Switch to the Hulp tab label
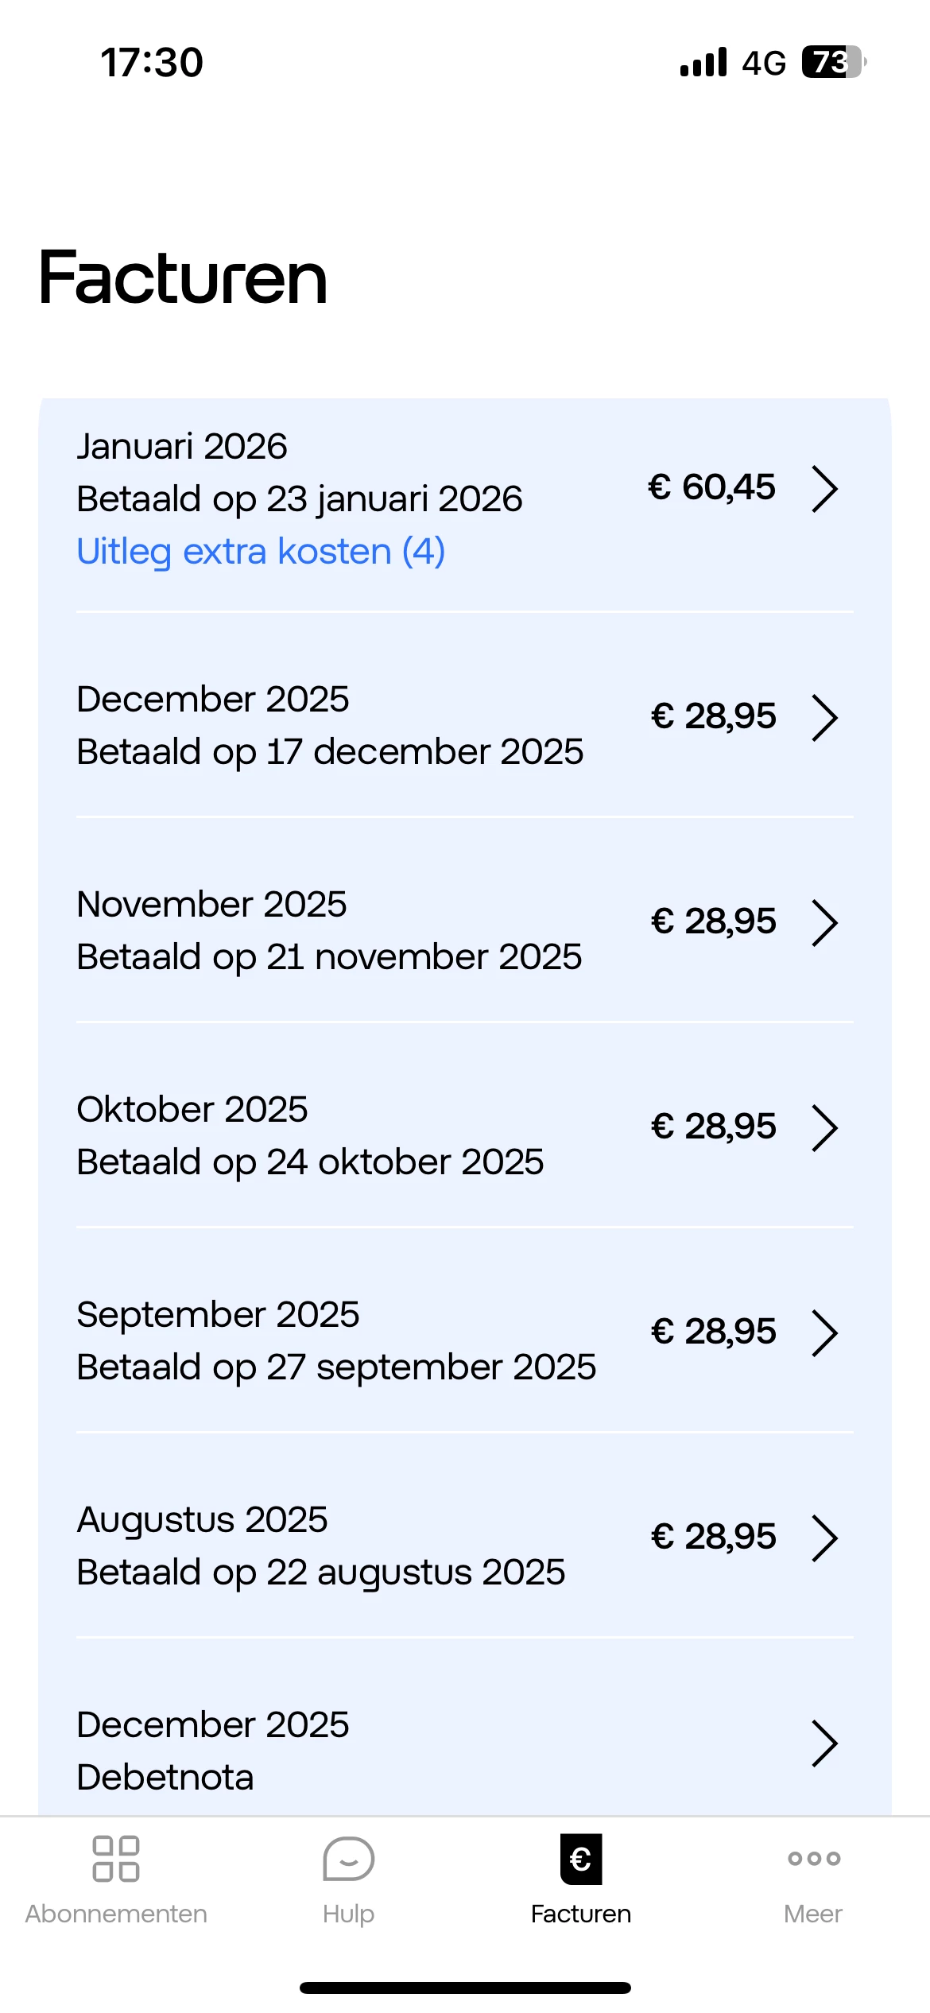 pos(348,1914)
